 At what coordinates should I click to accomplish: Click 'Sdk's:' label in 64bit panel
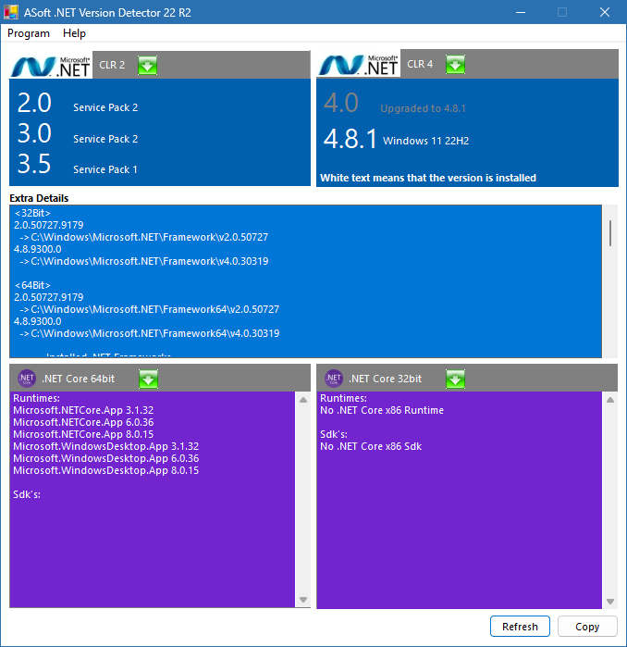(x=27, y=494)
